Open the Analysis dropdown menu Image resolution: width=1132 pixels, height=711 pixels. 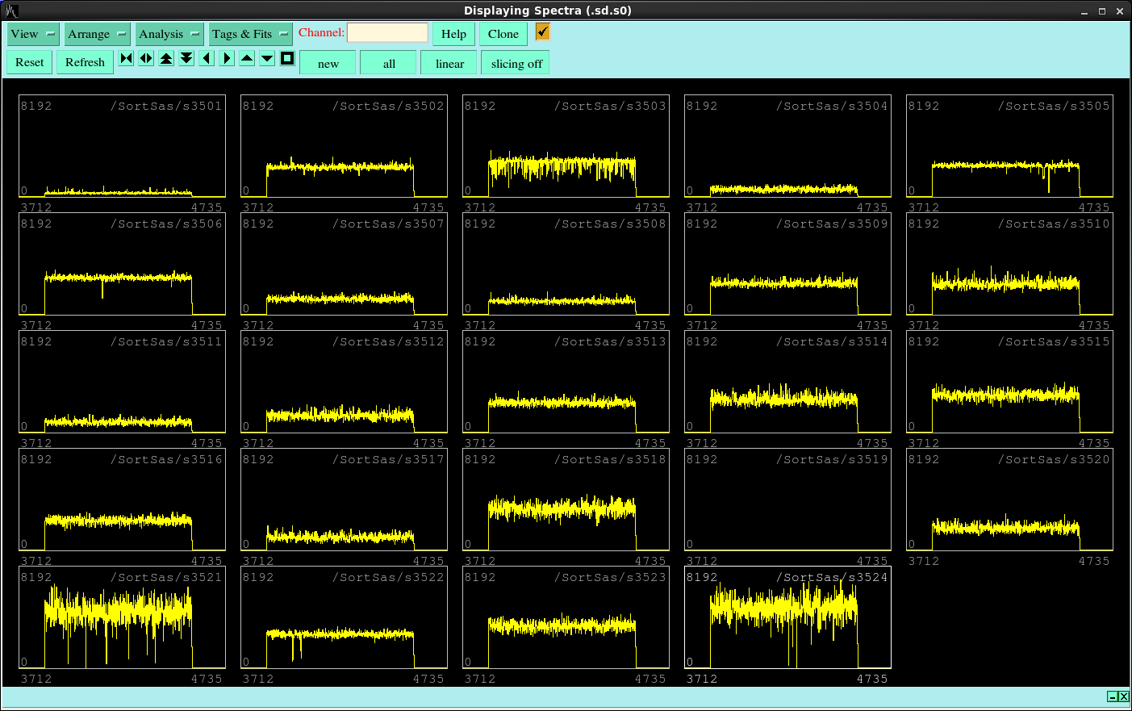169,34
